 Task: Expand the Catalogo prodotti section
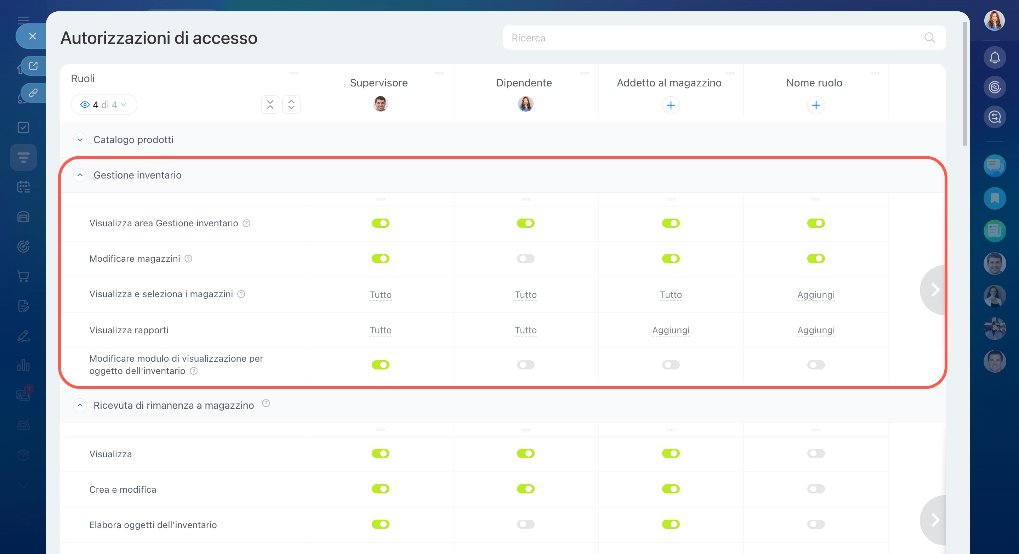80,140
